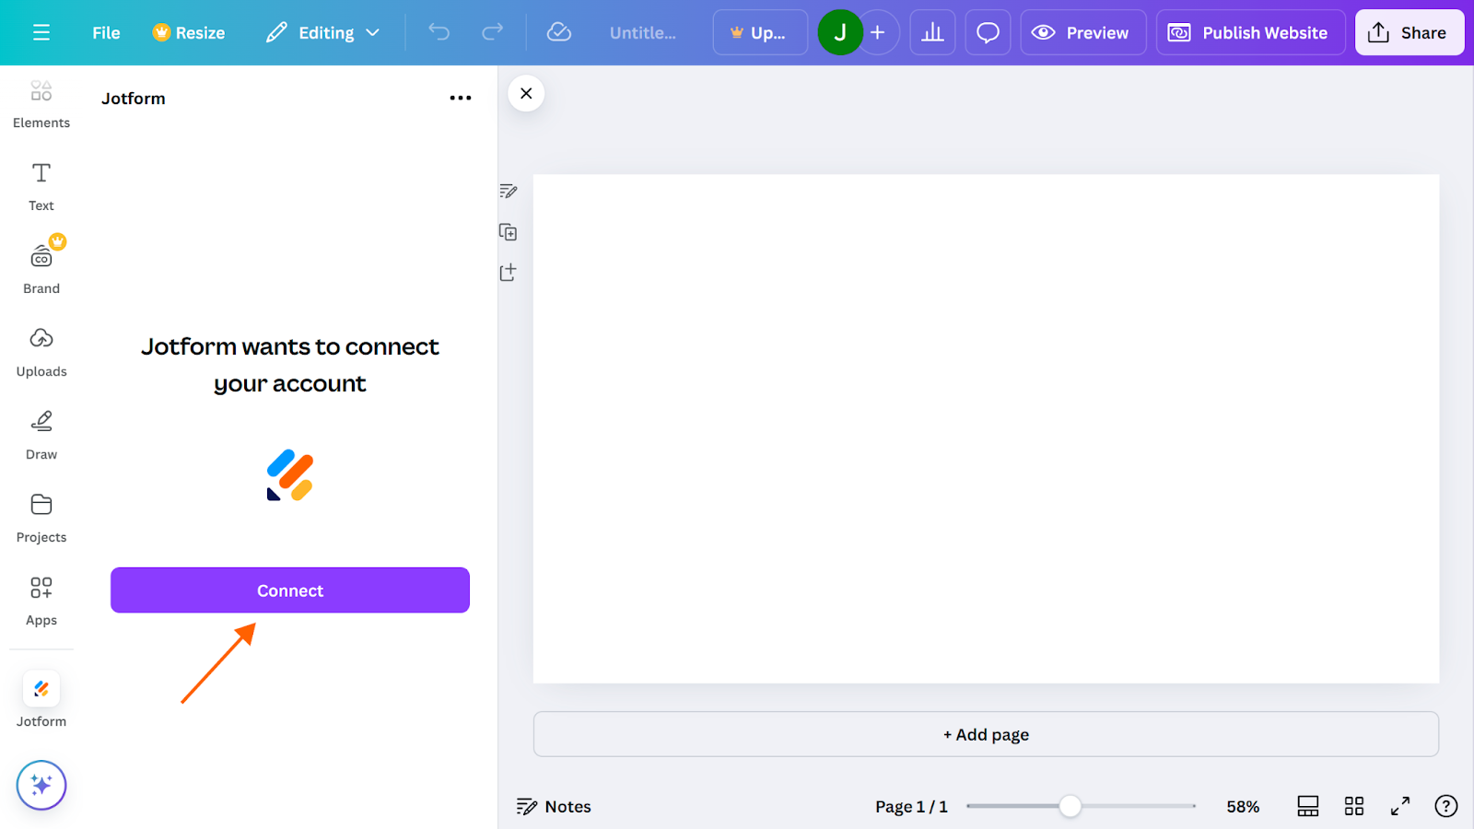The image size is (1474, 829).
Task: Open the hamburger main menu
Action: click(41, 32)
